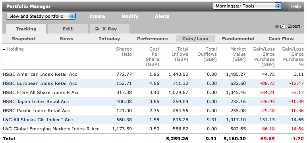Click the Export briefcase icon
307x143 pixels.
coord(283,26)
